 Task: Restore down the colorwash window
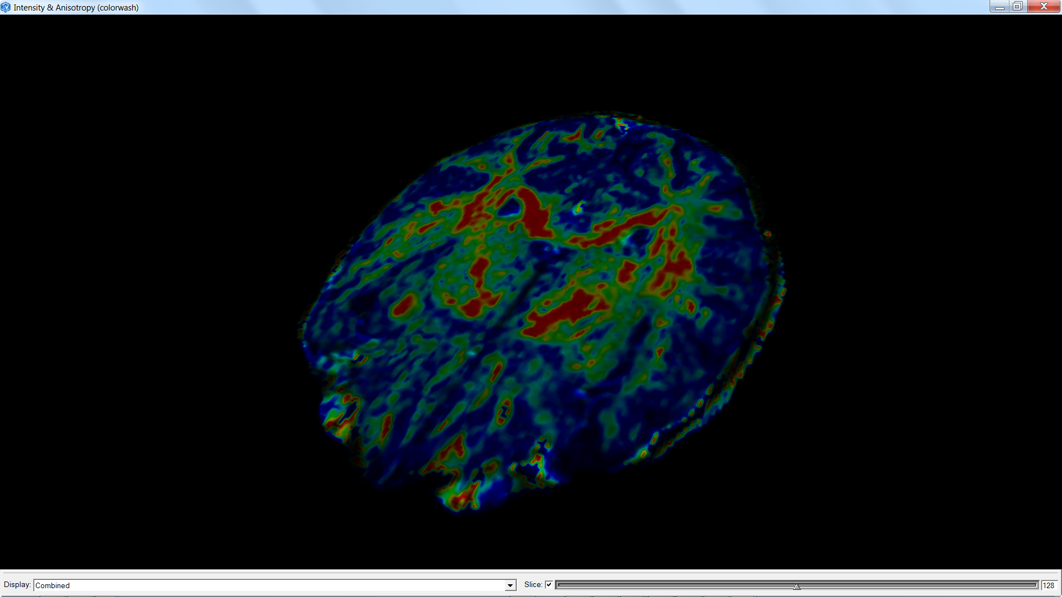1018,7
